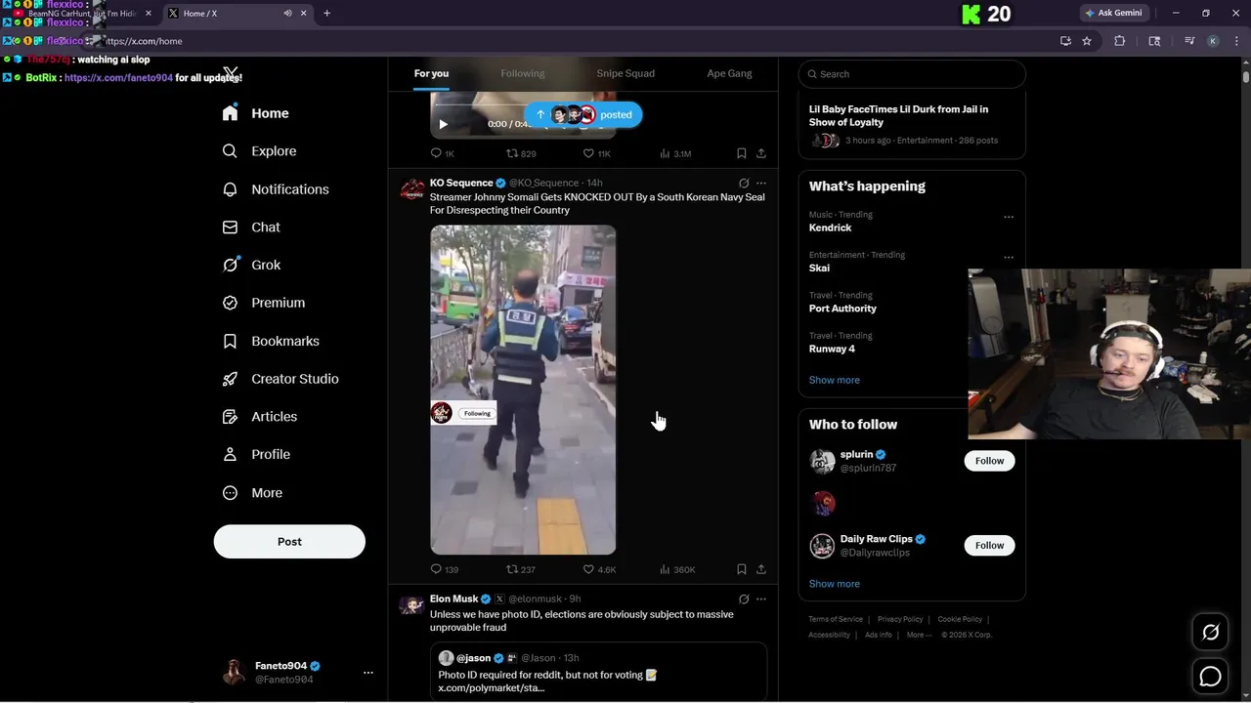Switch to the For you tab
Screen dimensions: 1251x703
tap(431, 73)
